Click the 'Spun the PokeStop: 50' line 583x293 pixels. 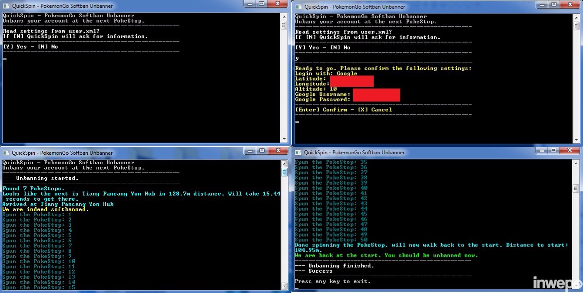click(x=331, y=240)
